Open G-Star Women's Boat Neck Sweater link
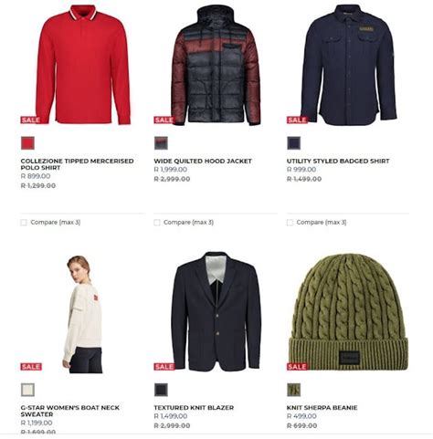The height and width of the screenshot is (439, 433). pyautogui.click(x=70, y=411)
